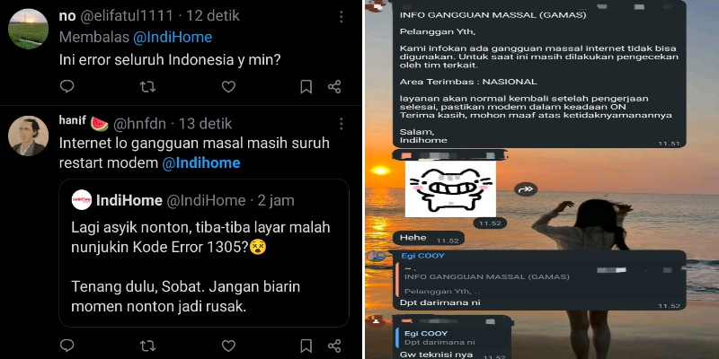View elifatul1111's field profile picture
719x359 pixels.
29,29
